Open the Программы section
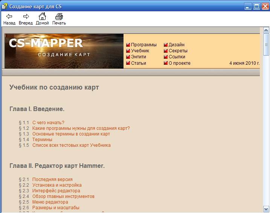270x213 pixels. (x=144, y=45)
